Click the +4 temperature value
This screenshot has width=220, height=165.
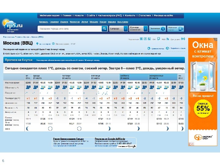(x=137, y=98)
